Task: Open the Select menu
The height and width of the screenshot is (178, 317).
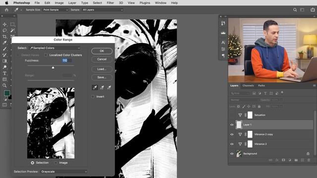Action: [97, 3]
